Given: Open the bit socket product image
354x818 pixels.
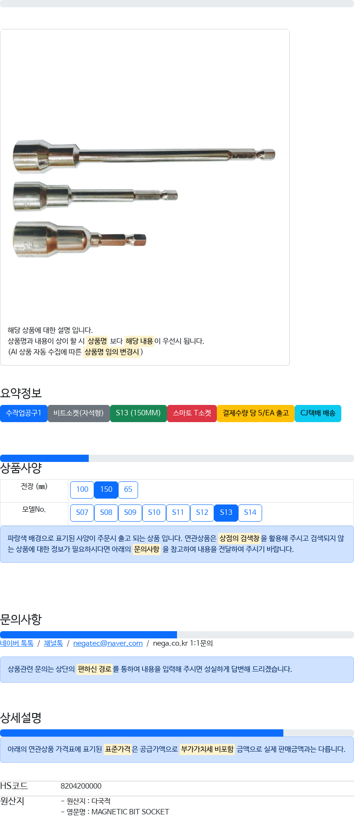Looking at the screenshot, I should tap(144, 199).
